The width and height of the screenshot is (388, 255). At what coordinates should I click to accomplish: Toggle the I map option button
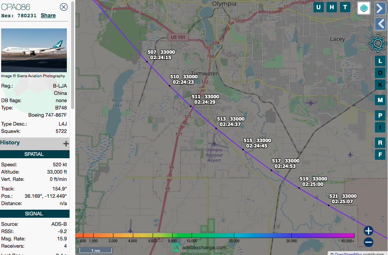tap(380, 127)
